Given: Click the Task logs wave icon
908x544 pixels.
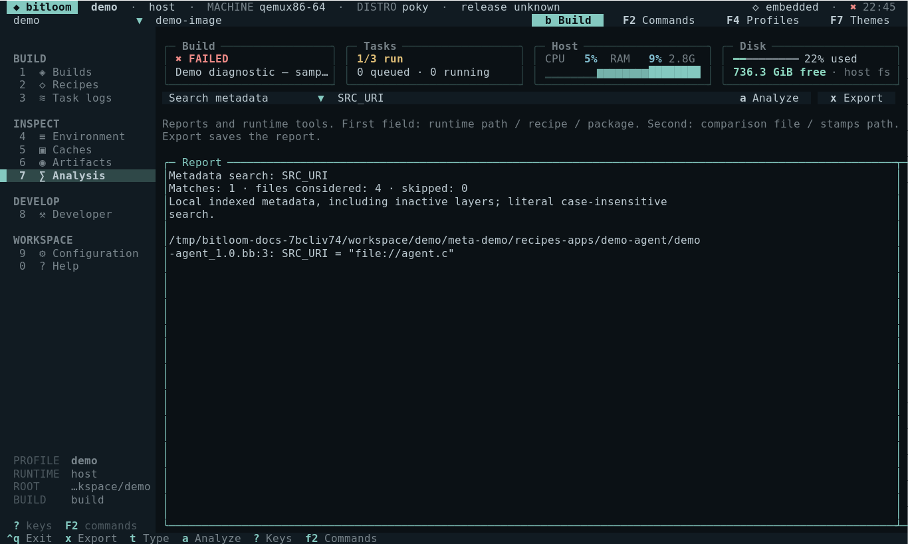Looking at the screenshot, I should (x=43, y=98).
